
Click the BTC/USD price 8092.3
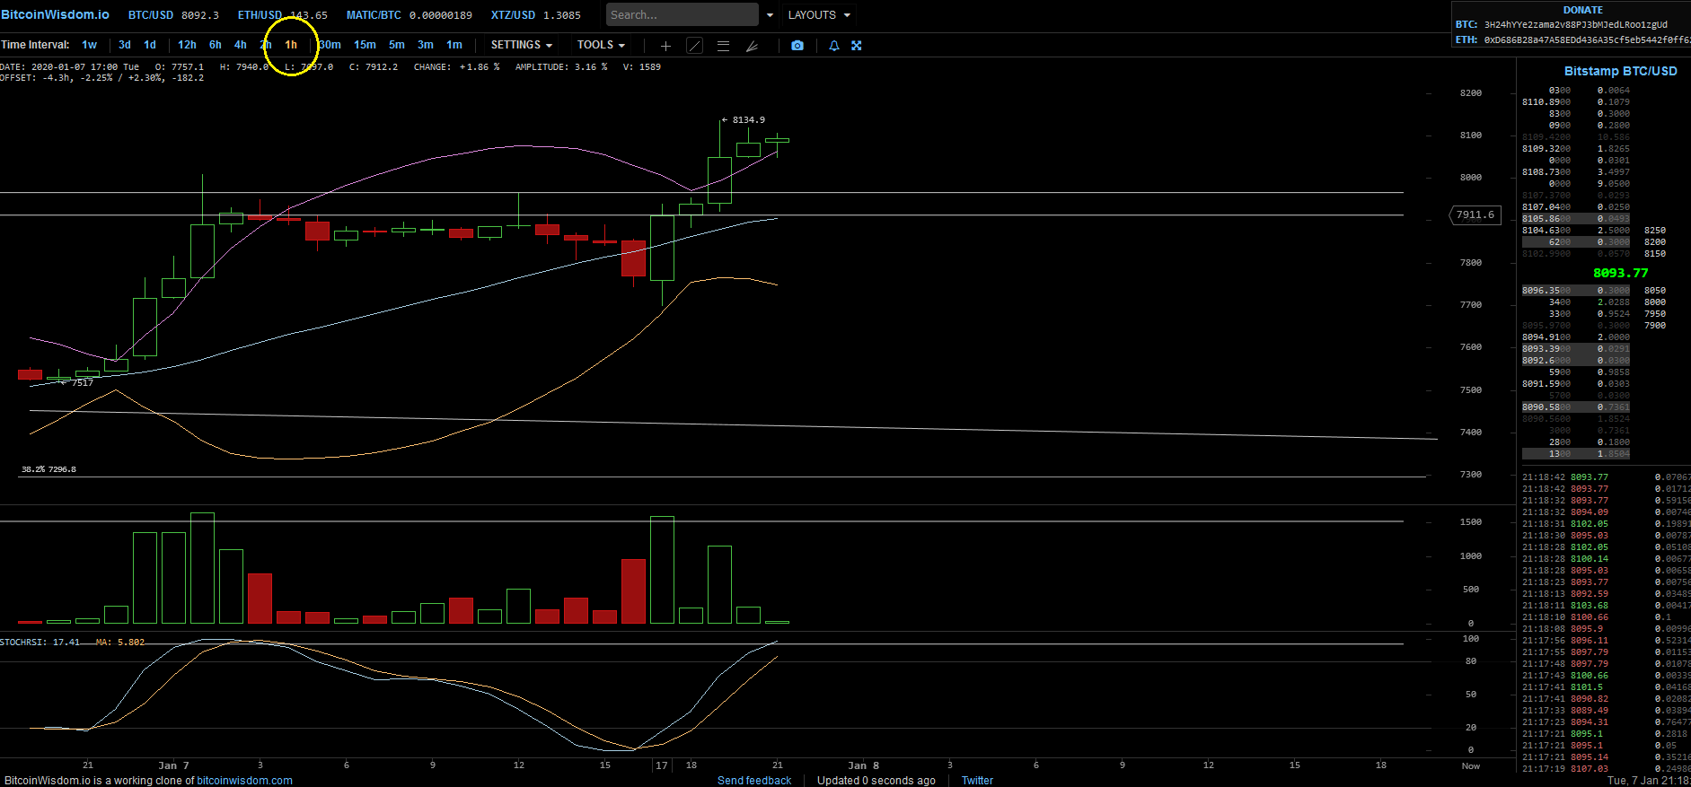[200, 15]
